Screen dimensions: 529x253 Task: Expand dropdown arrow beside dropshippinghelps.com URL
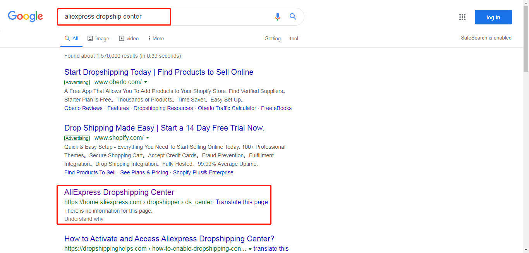250,249
